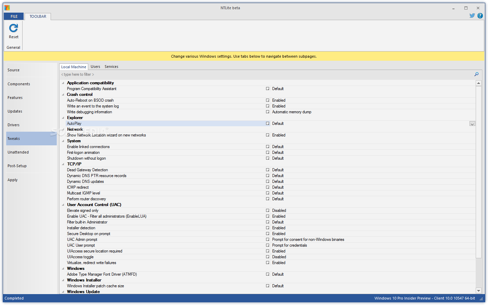Click the edit icon for Write debugging information

pyautogui.click(x=268, y=112)
